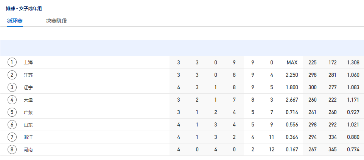This screenshot has width=364, height=160.
Task: Click the 排球 - 女子成年组 heading
Action: pos(24,9)
